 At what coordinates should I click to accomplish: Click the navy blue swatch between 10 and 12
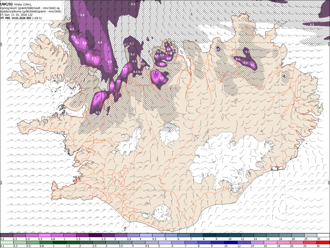pos(231,242)
